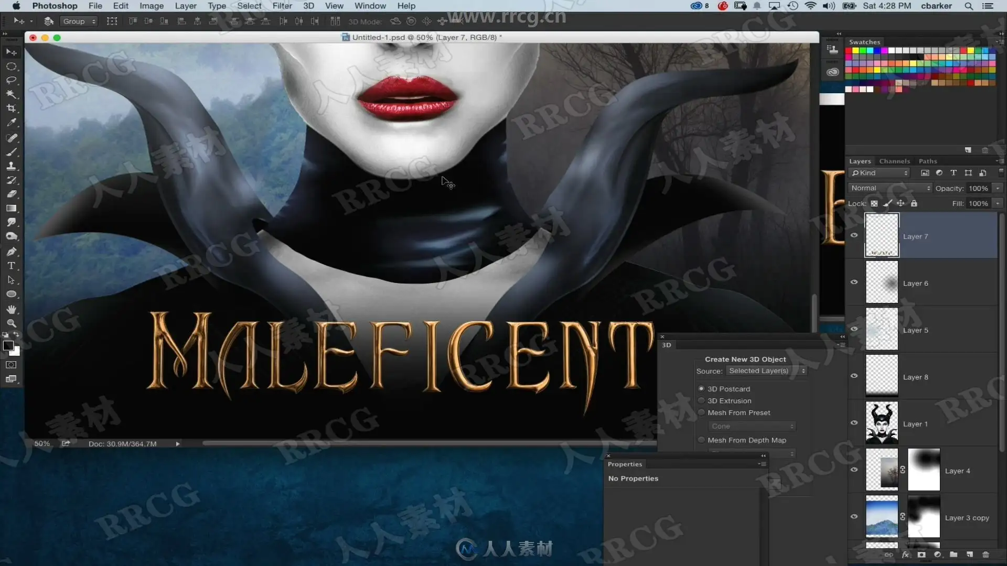Open the 3D menu
Image resolution: width=1007 pixels, height=566 pixels.
point(308,6)
